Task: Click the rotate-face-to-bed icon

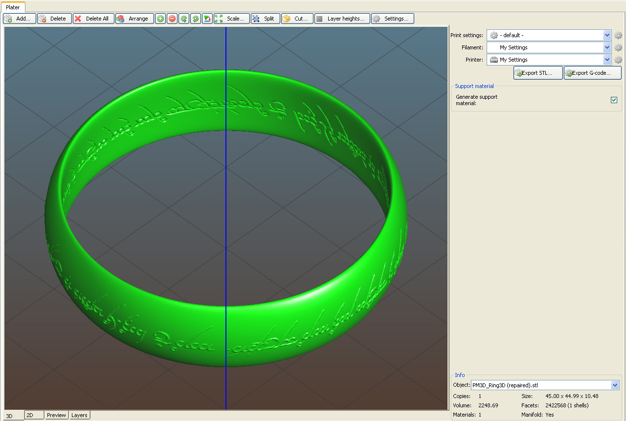Action: point(207,19)
